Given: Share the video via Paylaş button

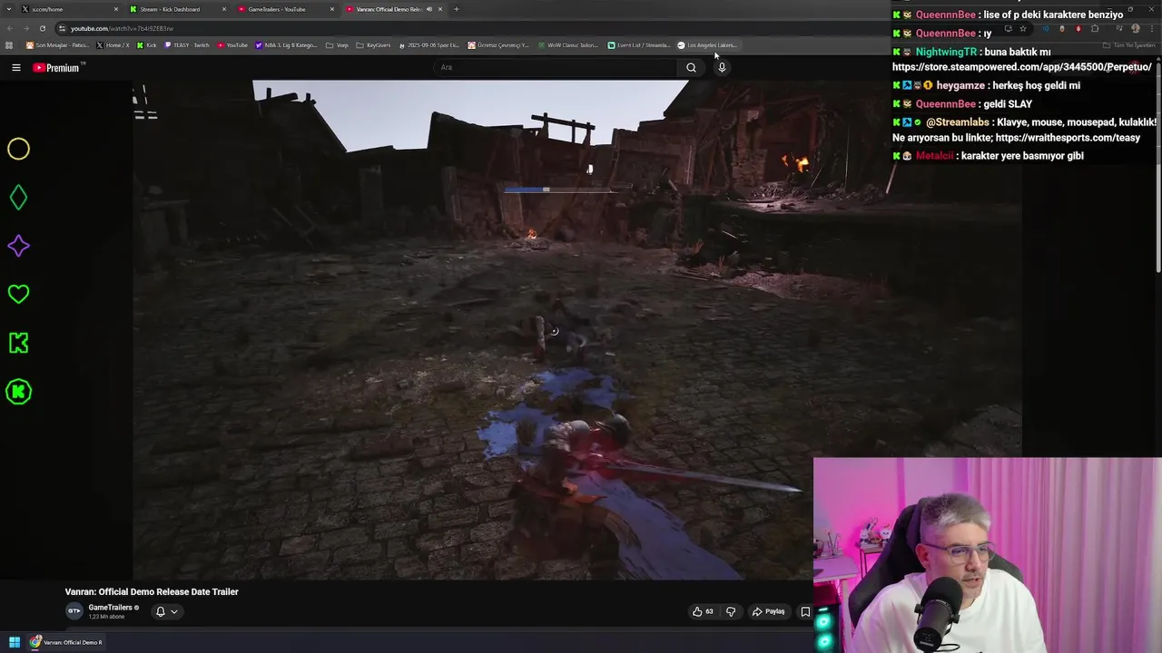Looking at the screenshot, I should (768, 611).
